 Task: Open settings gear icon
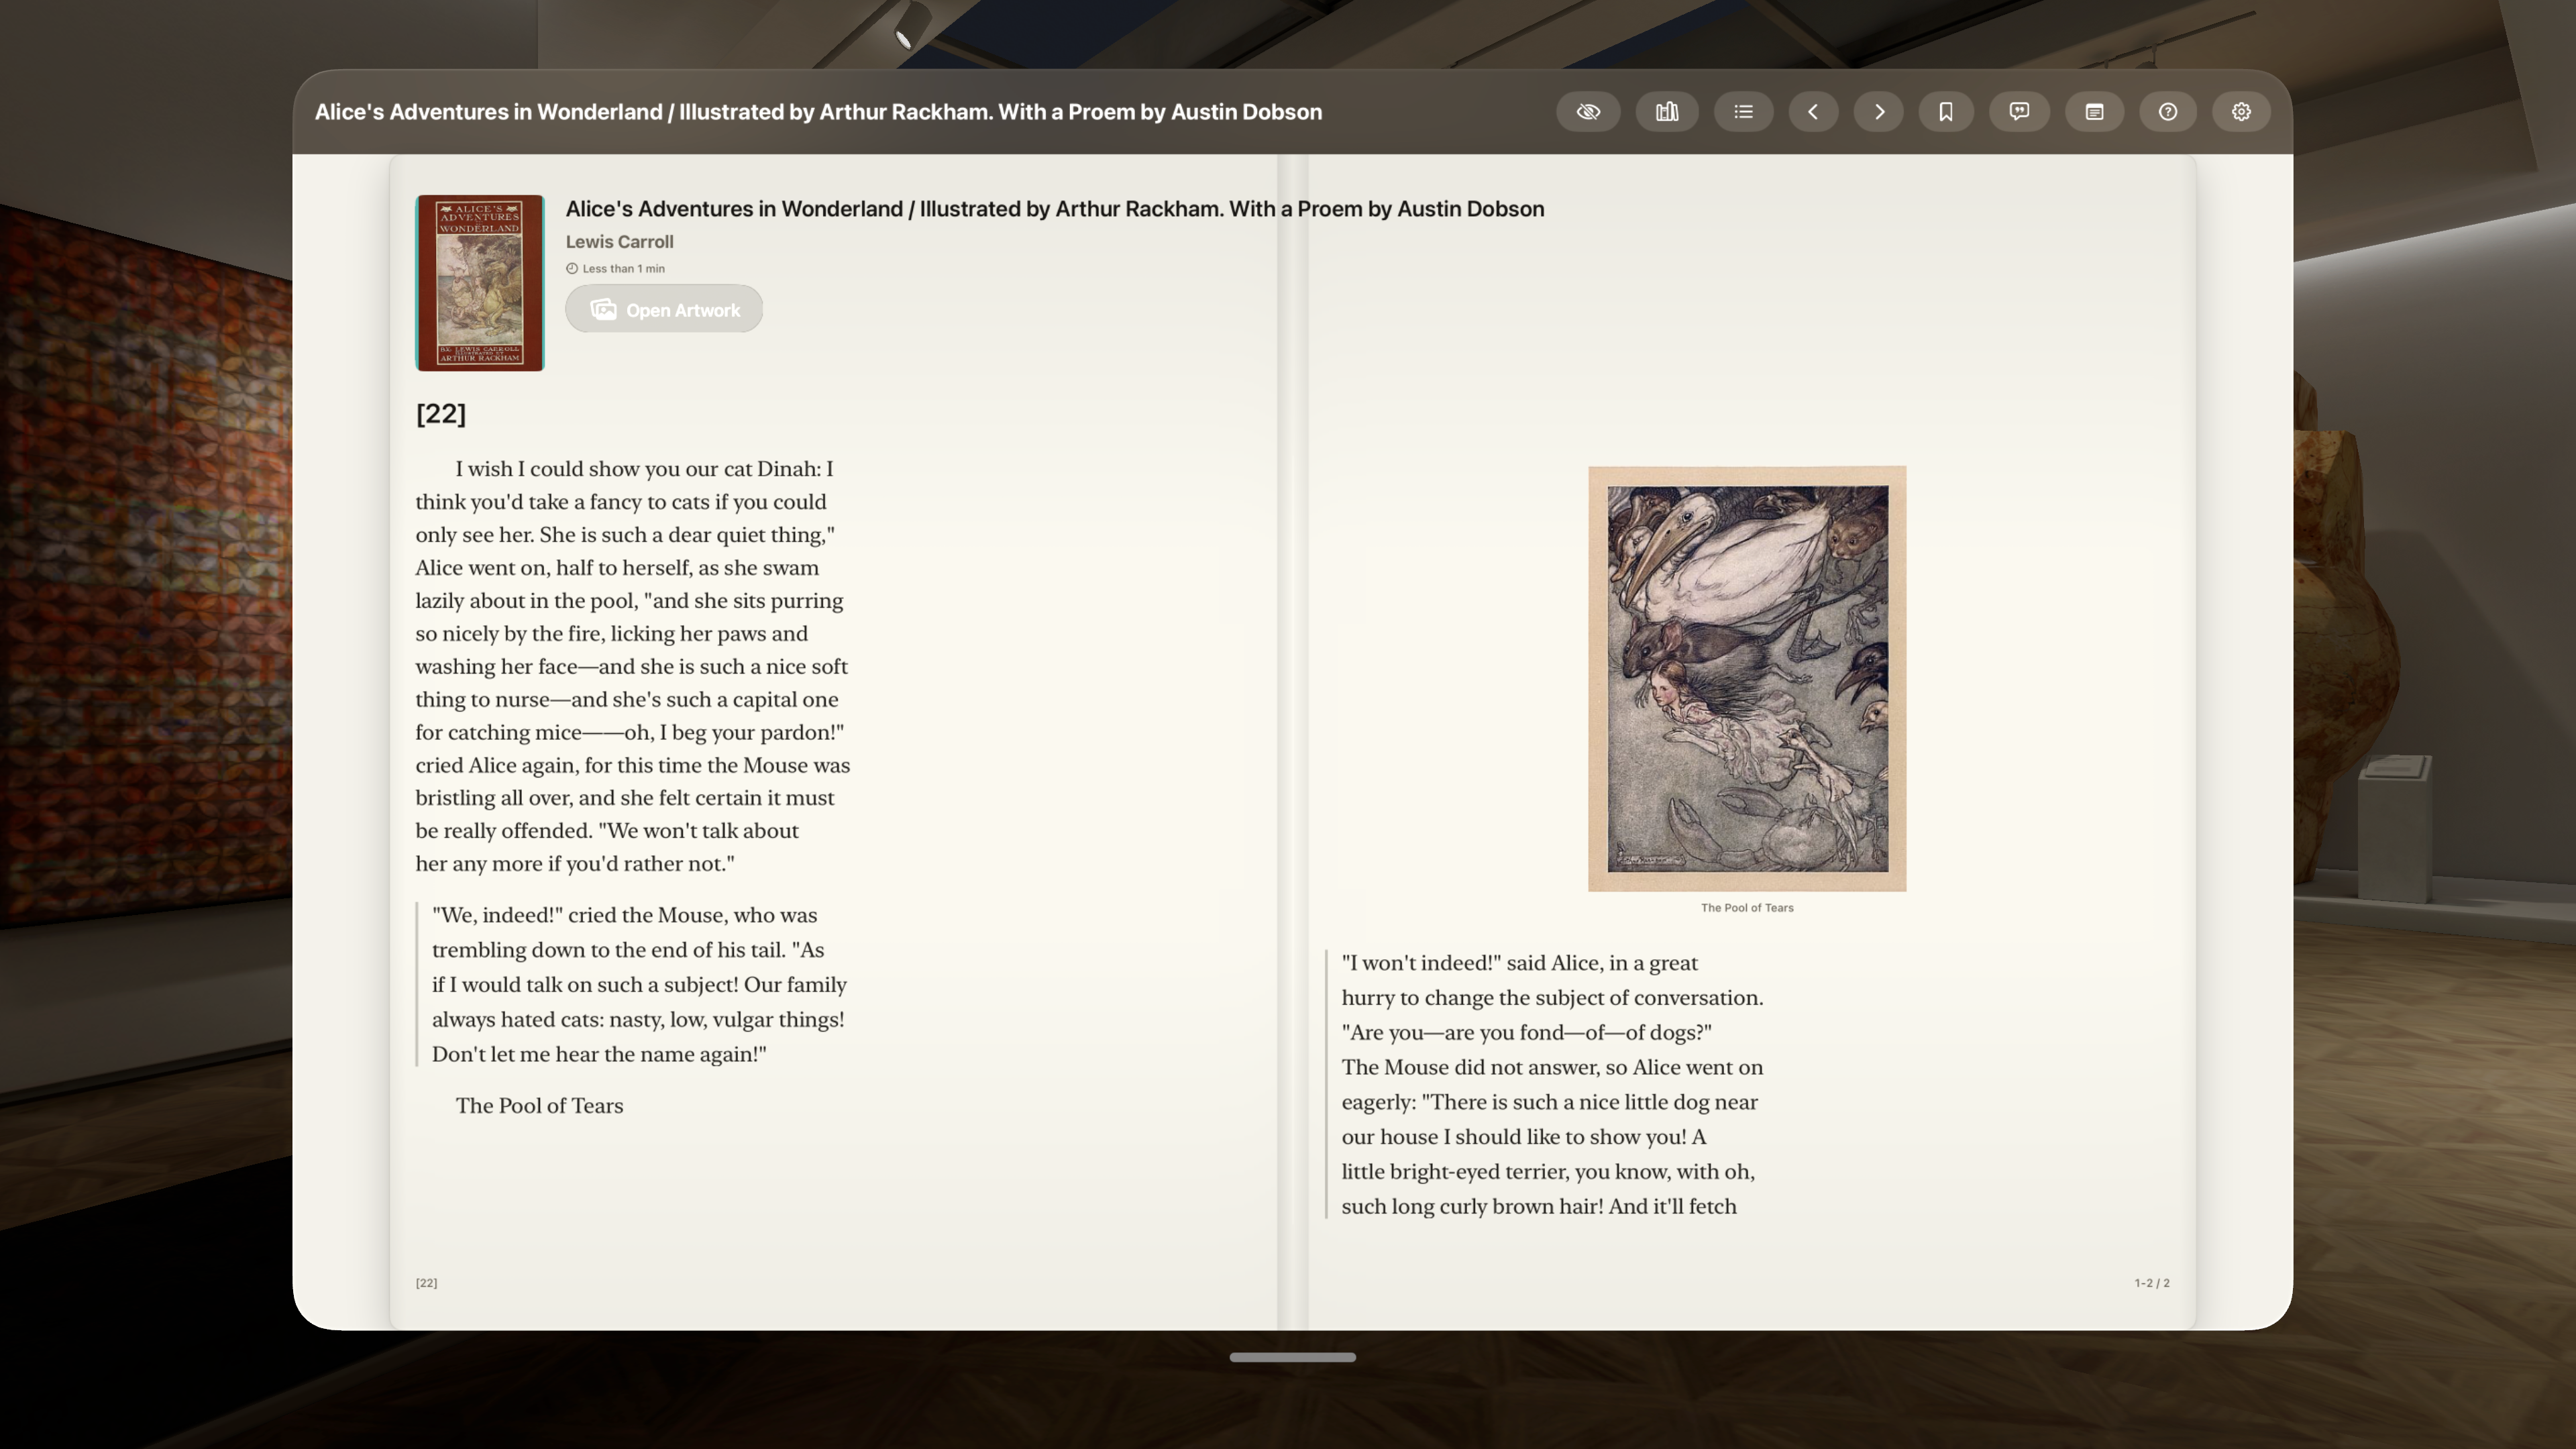click(x=2241, y=112)
